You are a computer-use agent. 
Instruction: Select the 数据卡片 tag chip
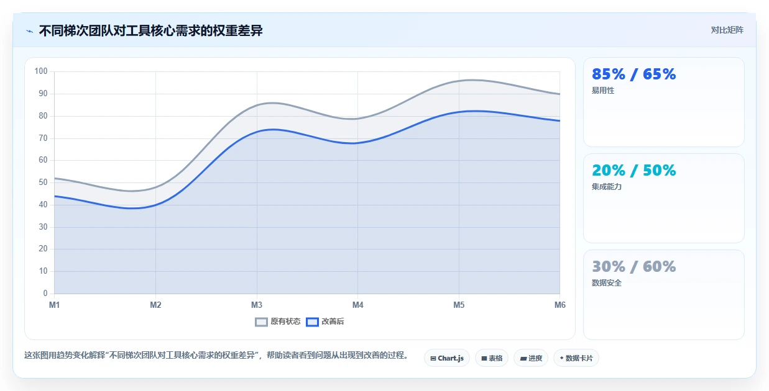(576, 358)
